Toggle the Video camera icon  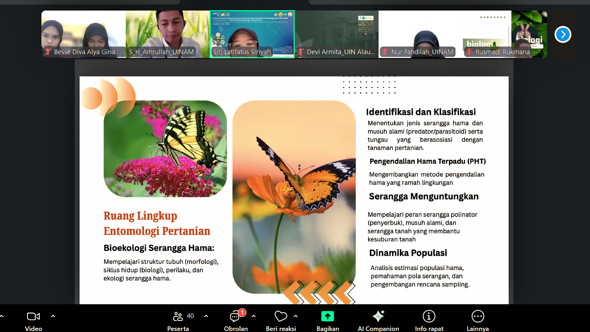click(x=33, y=316)
